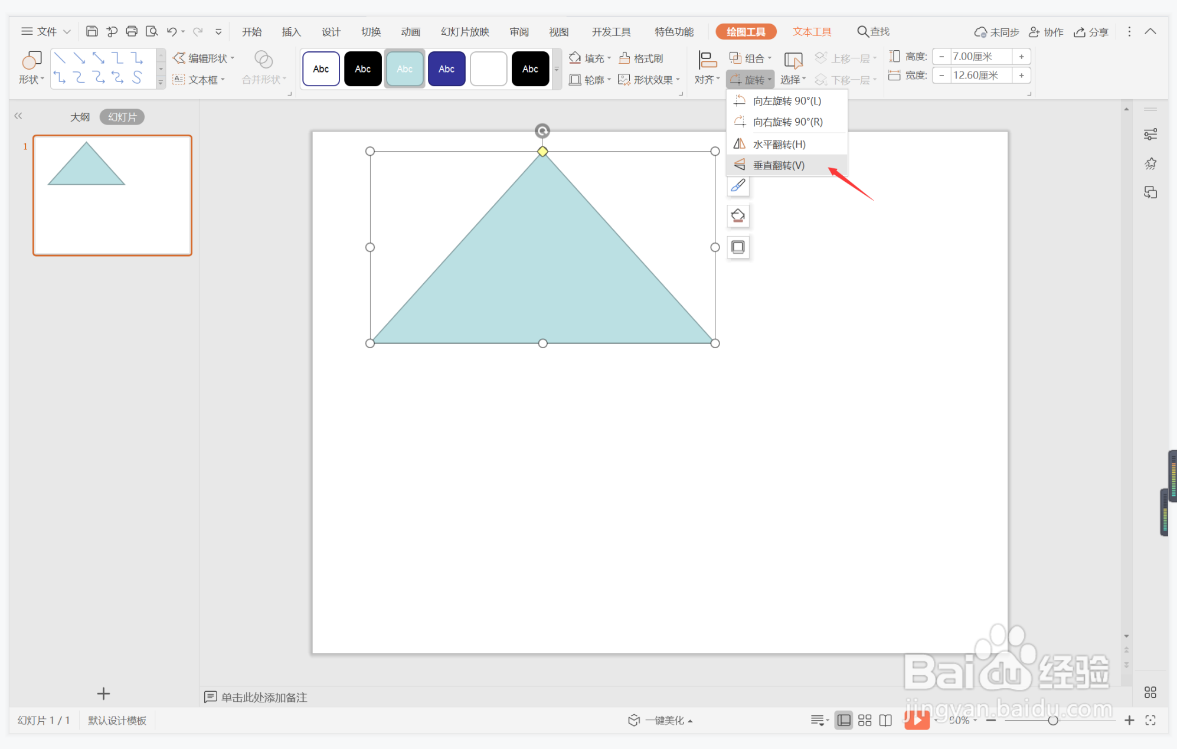Click the save icon in the quick toolbar
Viewport: 1177px width, 749px height.
point(91,31)
